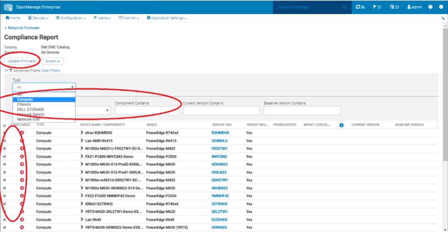The width and height of the screenshot is (448, 232).
Task: Expand the idrac-8QHMDH2 device row
Action: (82, 133)
